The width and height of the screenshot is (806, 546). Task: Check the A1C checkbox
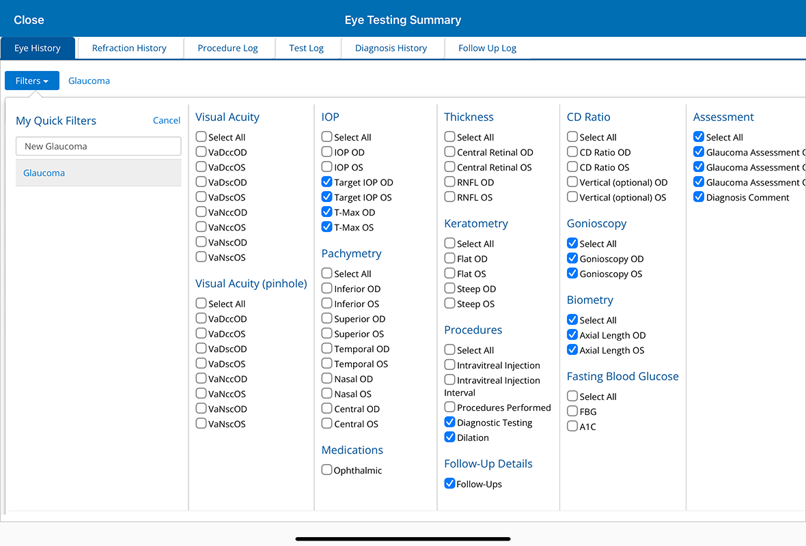click(x=573, y=427)
